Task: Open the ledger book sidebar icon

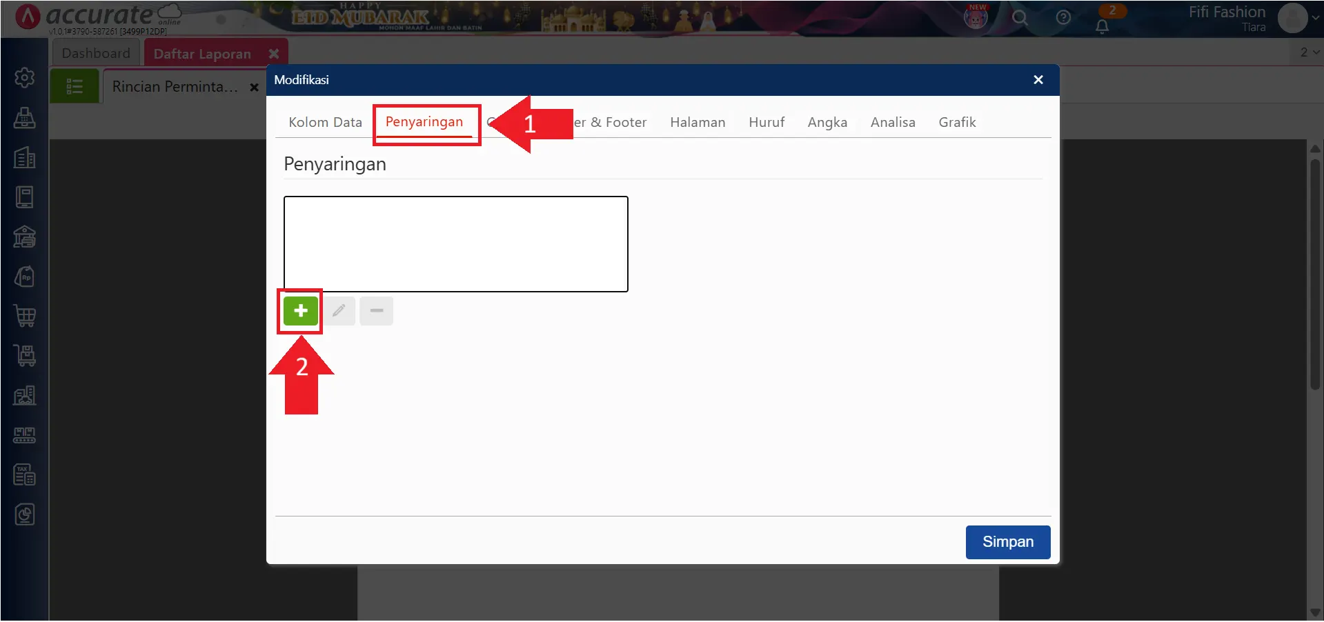Action: point(25,197)
